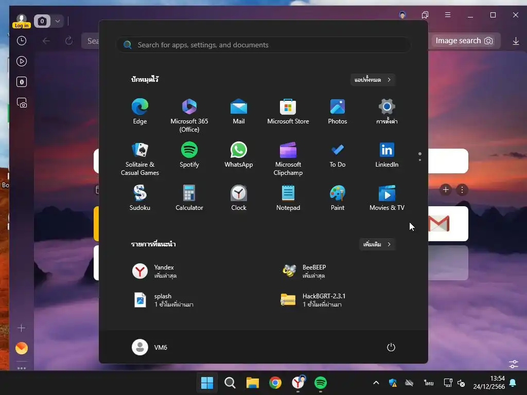
Task: Launch Solitaire & Casual Games
Action: pyautogui.click(x=140, y=158)
